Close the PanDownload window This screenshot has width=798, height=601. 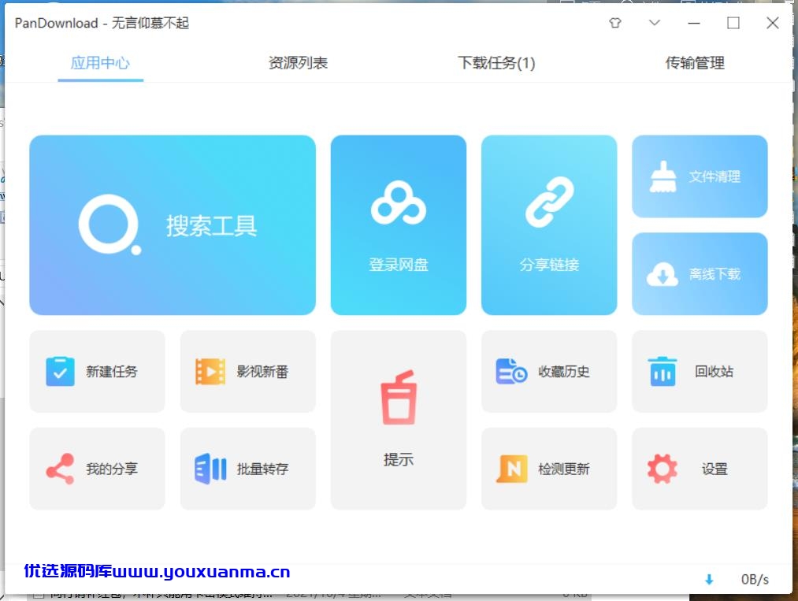click(773, 23)
